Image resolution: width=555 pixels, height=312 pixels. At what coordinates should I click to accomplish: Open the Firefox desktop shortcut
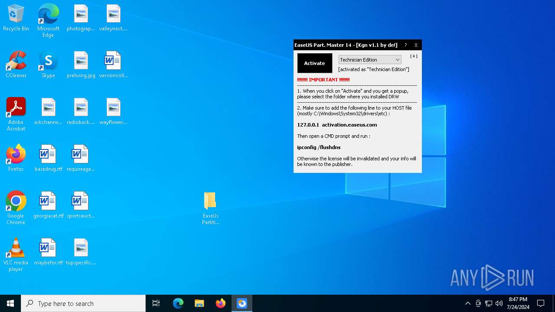[16, 159]
